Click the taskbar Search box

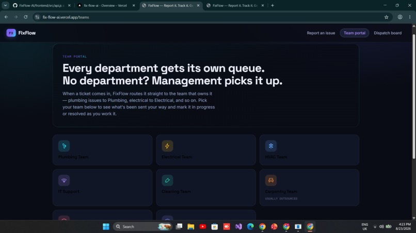(x=142, y=227)
